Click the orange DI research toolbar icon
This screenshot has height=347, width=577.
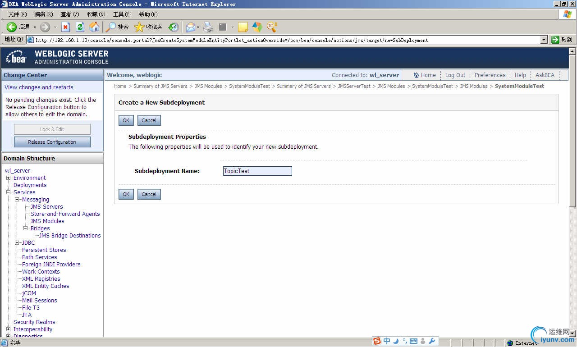(272, 27)
